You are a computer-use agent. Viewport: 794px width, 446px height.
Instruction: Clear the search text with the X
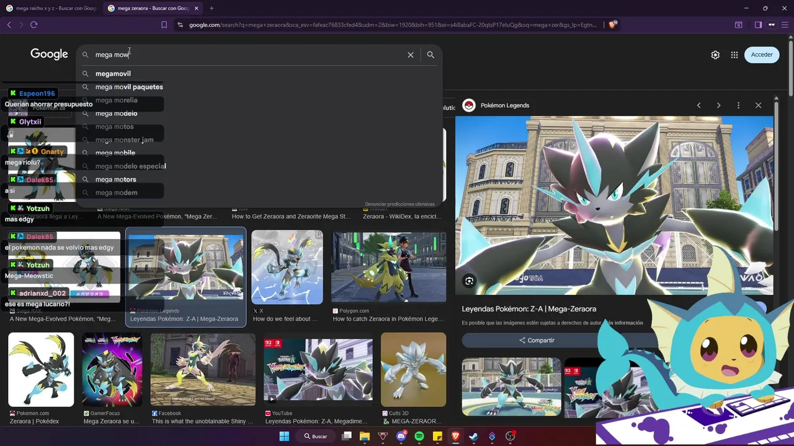[x=411, y=55]
